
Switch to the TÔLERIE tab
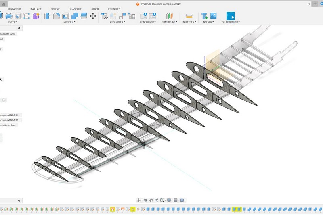coord(55,9)
